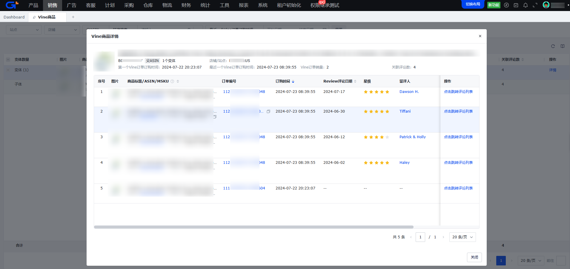Click the 关闭 button
570x269 pixels.
coord(474,257)
